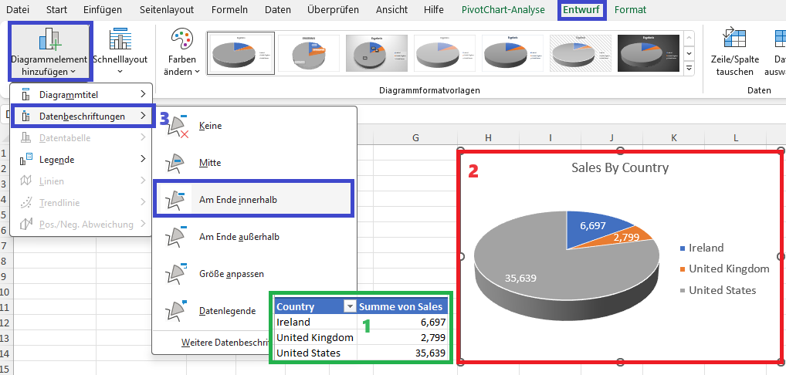Screen dimensions: 786x375
Task: Switch to the Einfügen tab
Action: point(103,9)
